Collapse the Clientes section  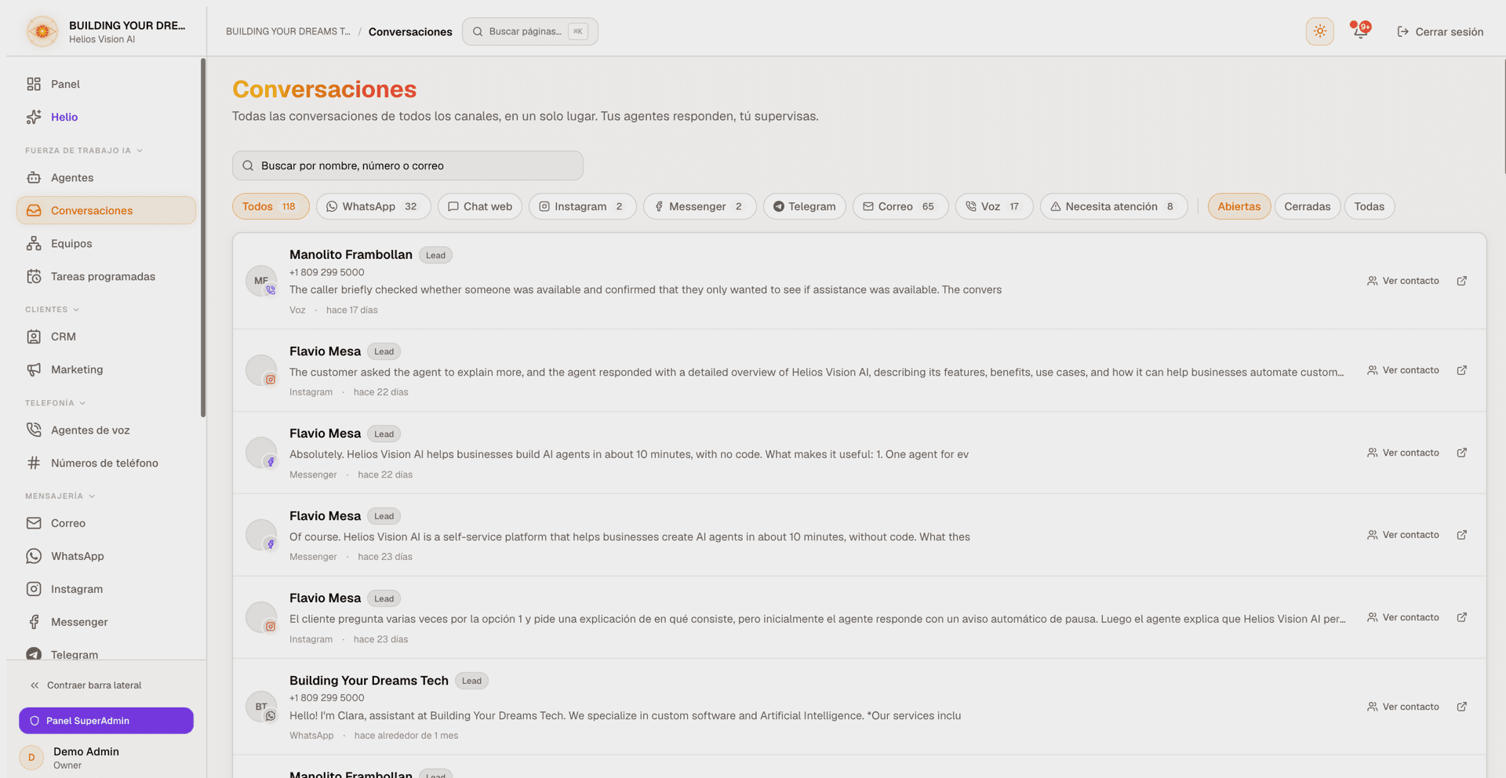click(x=53, y=310)
